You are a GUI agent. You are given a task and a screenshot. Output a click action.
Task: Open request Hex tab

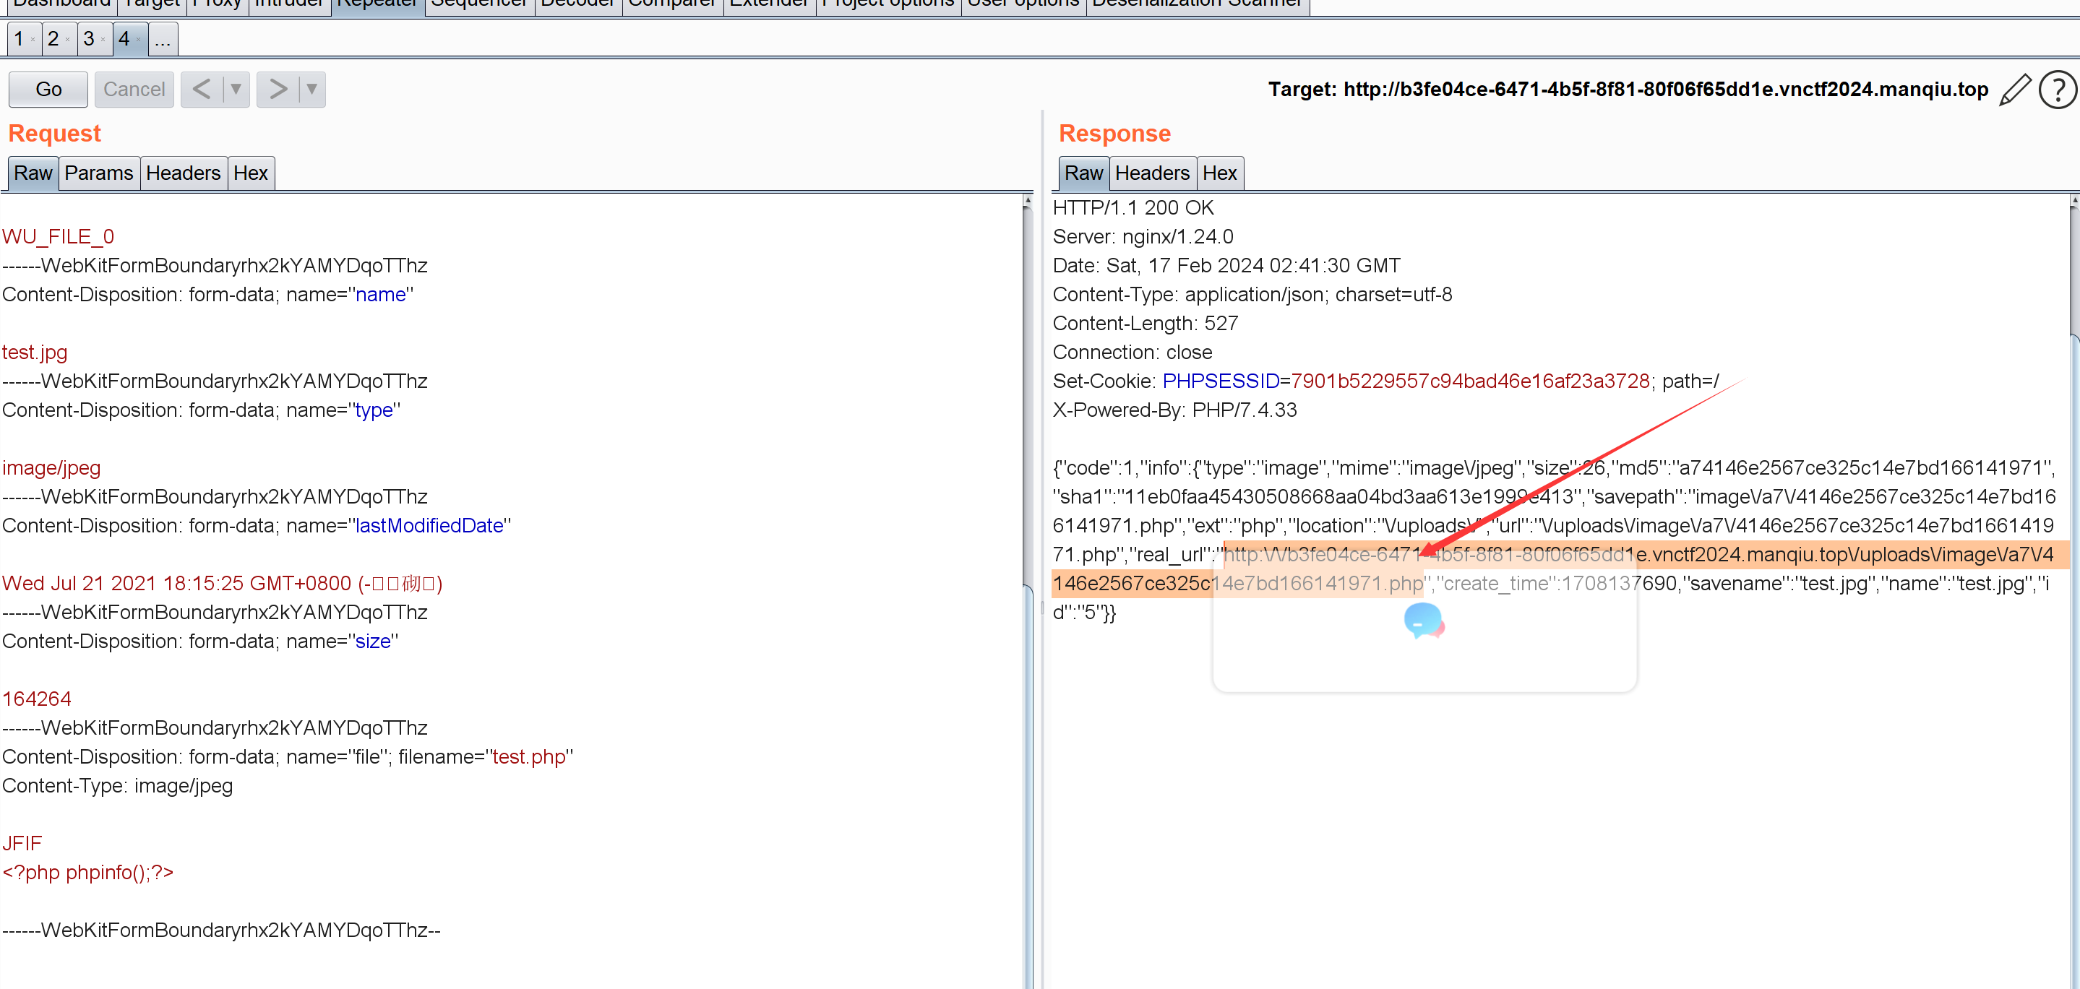250,173
